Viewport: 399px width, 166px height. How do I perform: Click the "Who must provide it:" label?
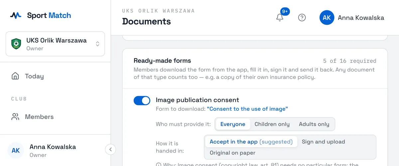[x=183, y=124]
